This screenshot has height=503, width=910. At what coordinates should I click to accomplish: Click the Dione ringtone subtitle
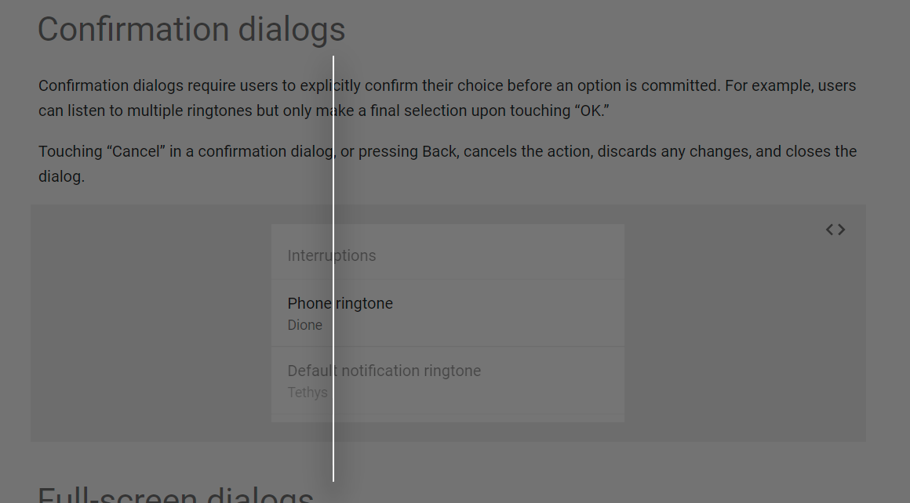[x=304, y=325]
